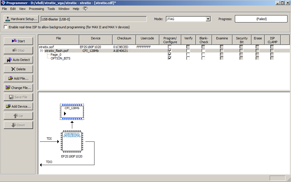The width and height of the screenshot is (291, 182).
Task: Toggle Verify for Page_0
Action: point(188,55)
